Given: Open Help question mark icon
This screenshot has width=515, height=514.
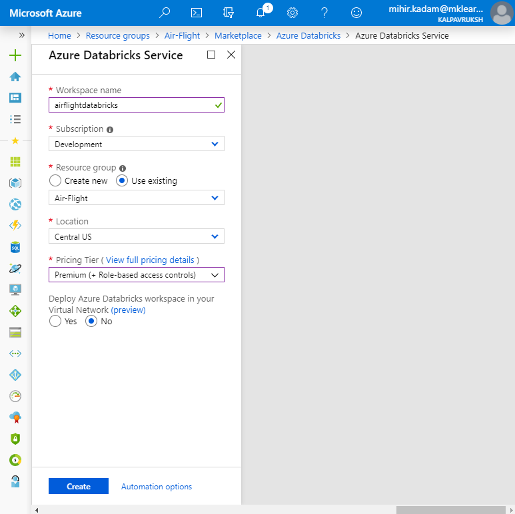Looking at the screenshot, I should pyautogui.click(x=324, y=13).
